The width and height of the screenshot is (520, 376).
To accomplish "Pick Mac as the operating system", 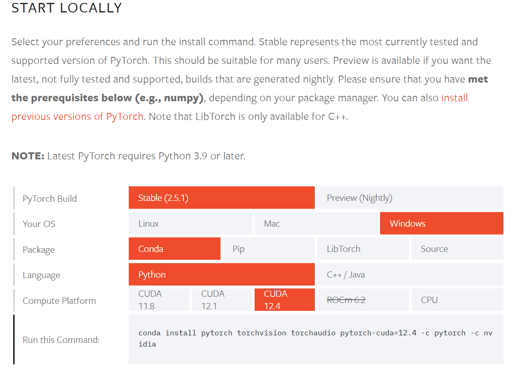I will (316, 223).
